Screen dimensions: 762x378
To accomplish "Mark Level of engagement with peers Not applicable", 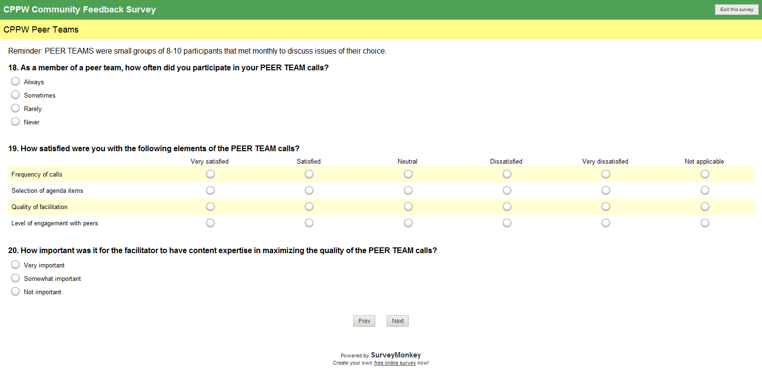I will click(704, 223).
